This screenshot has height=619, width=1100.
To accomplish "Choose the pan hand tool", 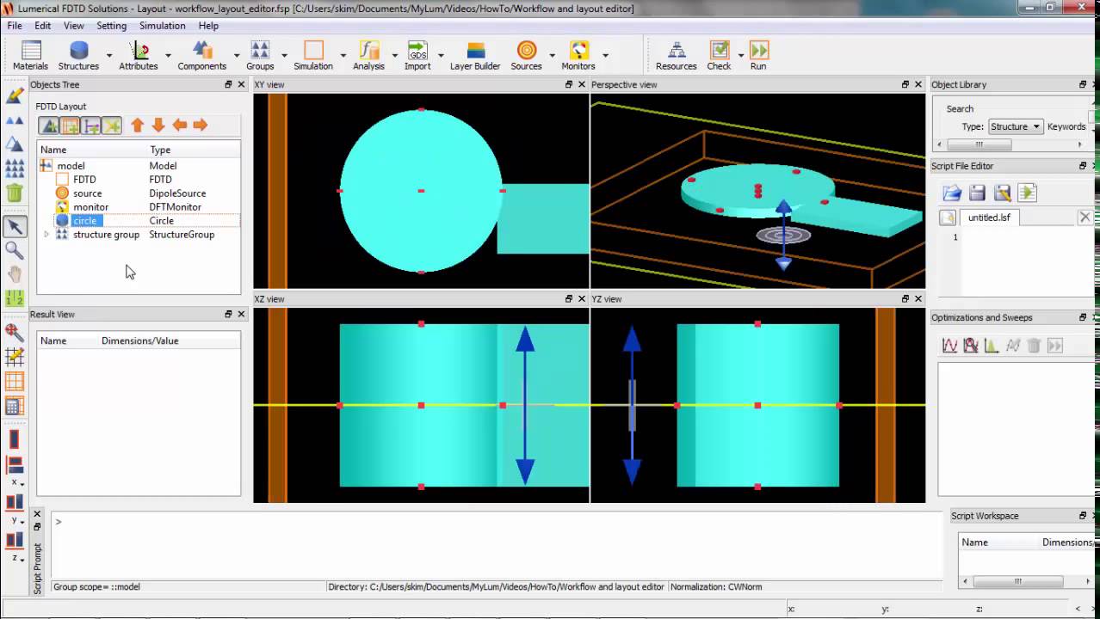I will click(15, 274).
